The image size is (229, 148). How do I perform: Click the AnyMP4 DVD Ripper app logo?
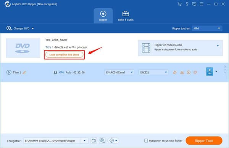pyautogui.click(x=8, y=4)
